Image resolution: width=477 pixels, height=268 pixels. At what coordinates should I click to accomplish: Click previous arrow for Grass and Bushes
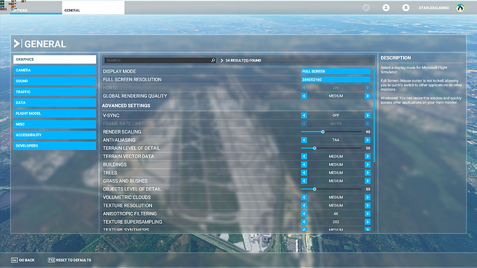[304, 181]
